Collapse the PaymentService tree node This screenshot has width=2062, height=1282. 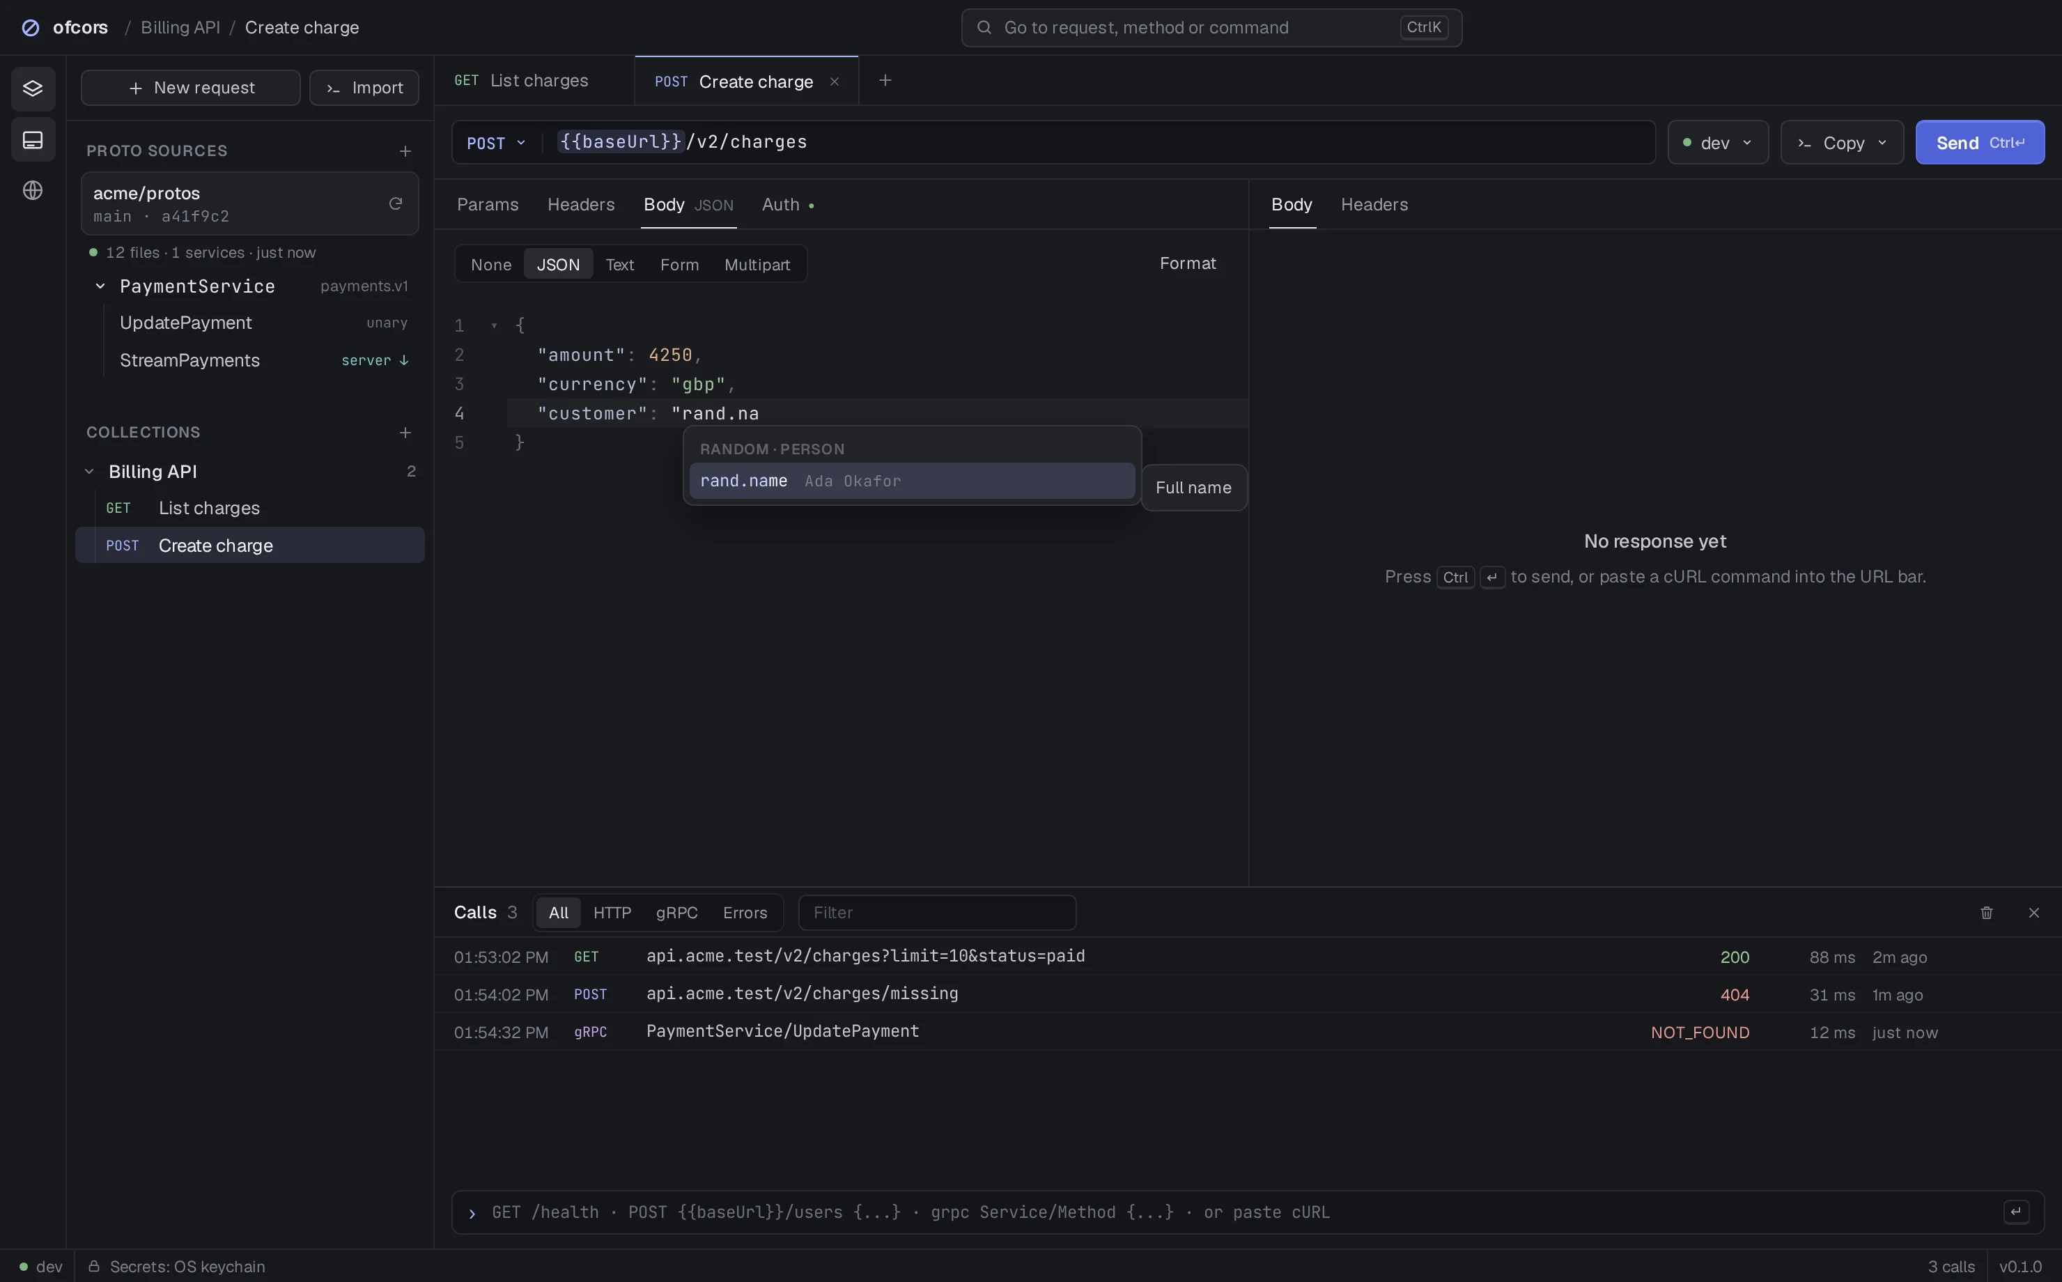[100, 286]
